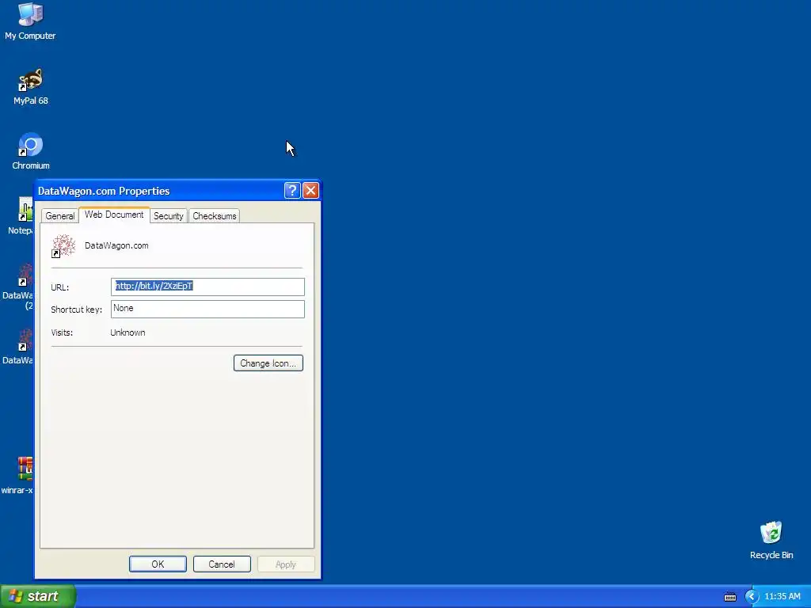Click the Cancel button
This screenshot has height=608, width=811.
click(222, 564)
